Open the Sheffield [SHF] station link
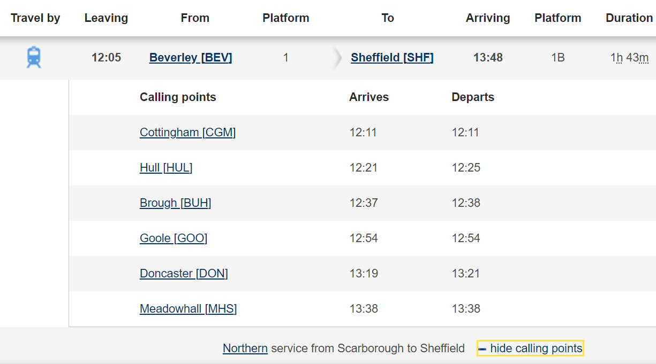 click(x=392, y=58)
